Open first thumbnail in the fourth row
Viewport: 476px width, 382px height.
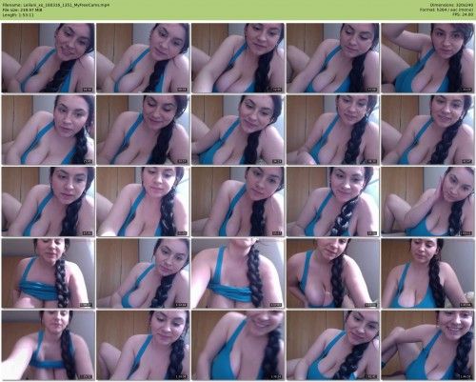48,273
